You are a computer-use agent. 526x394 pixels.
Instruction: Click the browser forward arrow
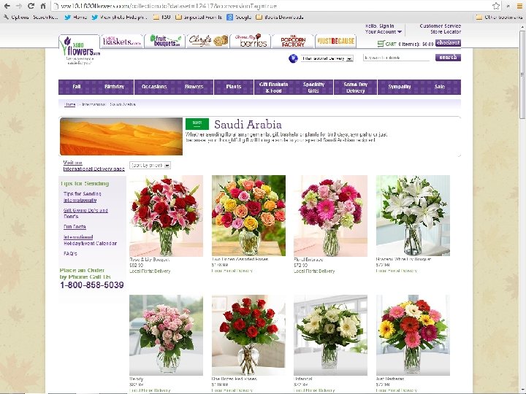pos(19,6)
